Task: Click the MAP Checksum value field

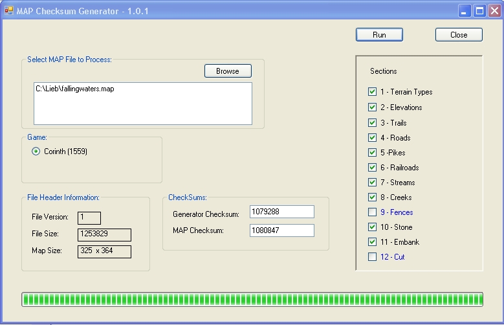Action: click(282, 230)
